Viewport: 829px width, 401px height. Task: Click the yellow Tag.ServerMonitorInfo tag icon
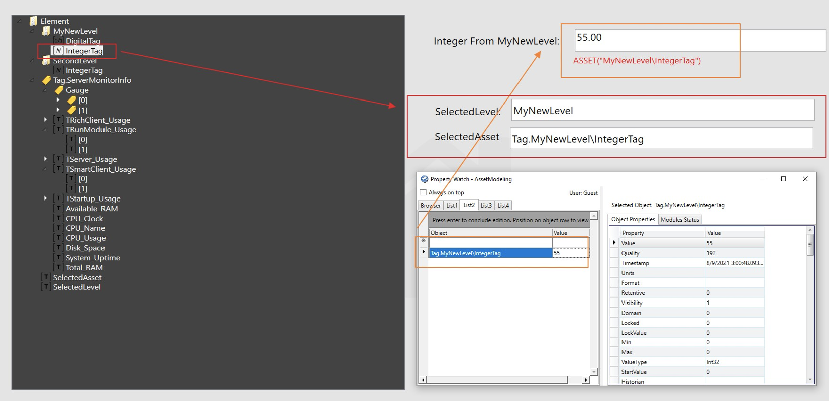click(46, 80)
